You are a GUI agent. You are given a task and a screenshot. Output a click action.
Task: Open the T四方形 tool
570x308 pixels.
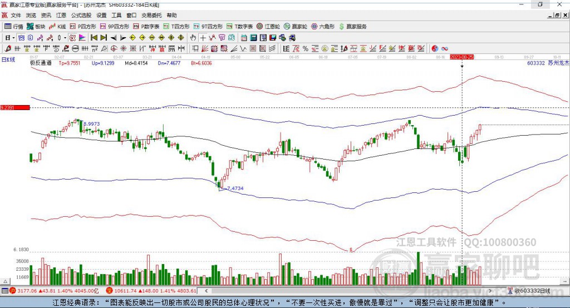click(176, 27)
